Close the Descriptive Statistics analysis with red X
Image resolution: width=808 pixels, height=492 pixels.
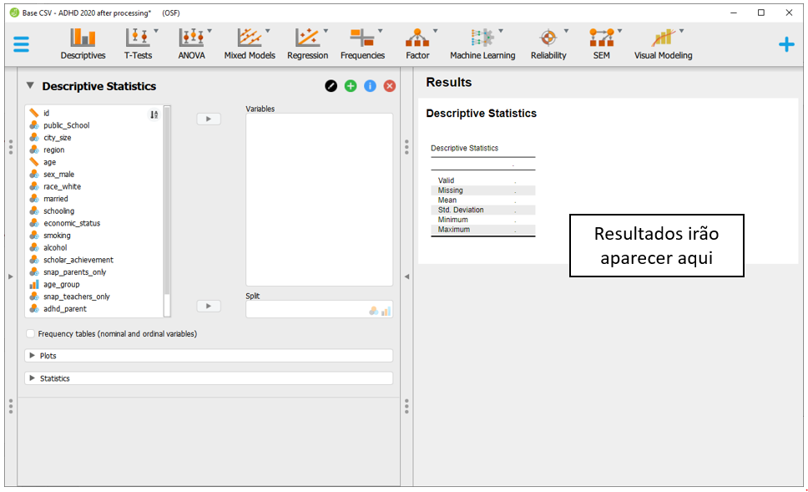(389, 86)
